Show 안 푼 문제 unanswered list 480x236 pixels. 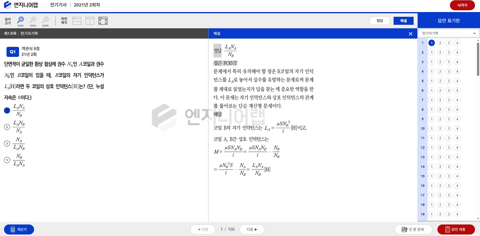413,229
